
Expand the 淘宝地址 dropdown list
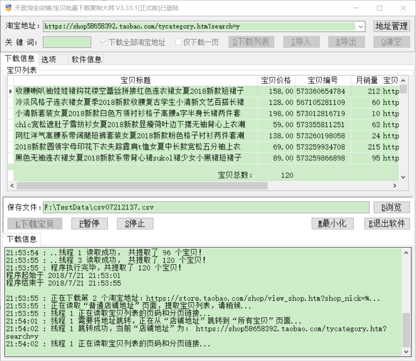[361, 27]
